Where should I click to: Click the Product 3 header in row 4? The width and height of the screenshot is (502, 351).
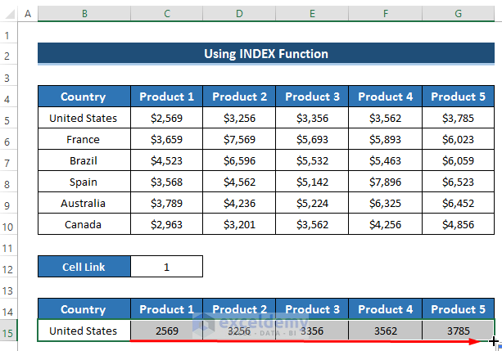point(313,97)
